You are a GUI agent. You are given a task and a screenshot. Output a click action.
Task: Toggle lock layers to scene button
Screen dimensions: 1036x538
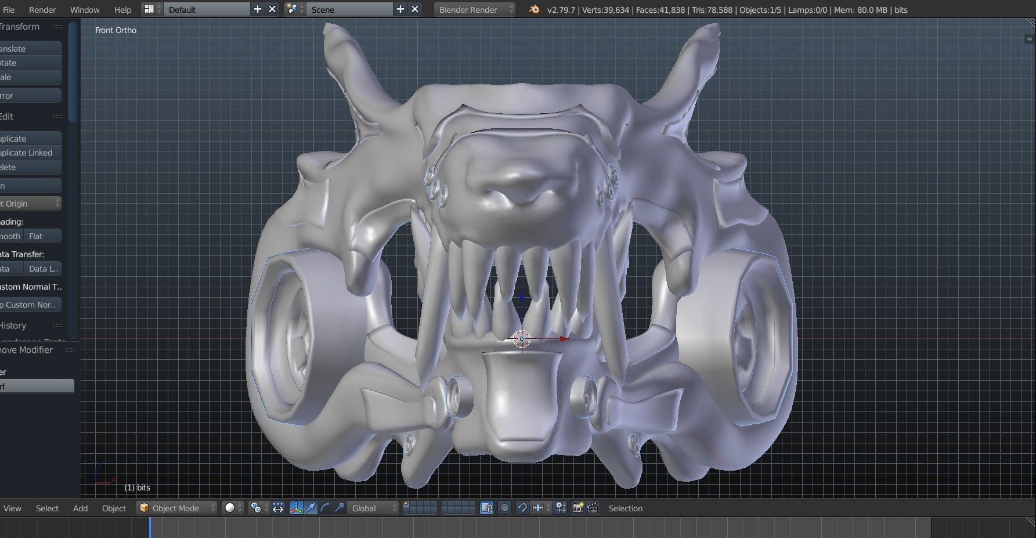click(486, 508)
